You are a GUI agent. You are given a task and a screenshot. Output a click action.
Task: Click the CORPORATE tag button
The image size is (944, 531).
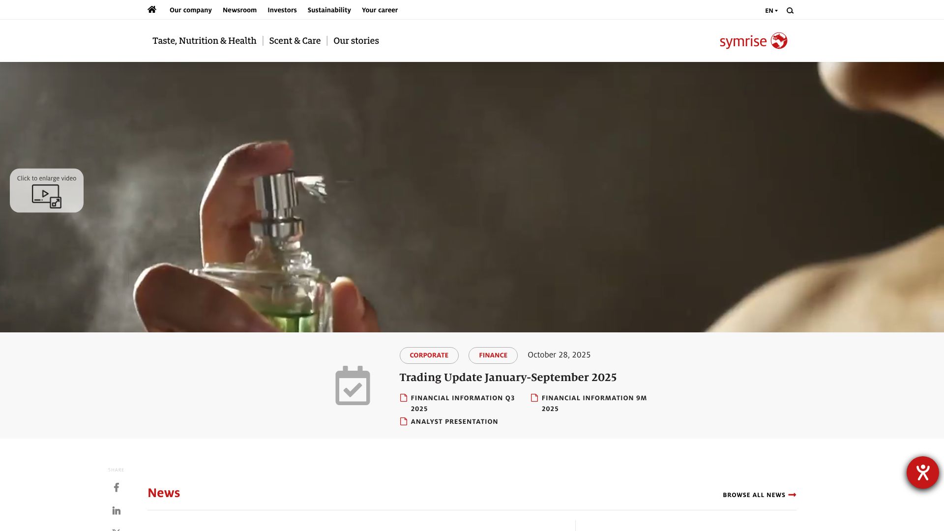pyautogui.click(x=429, y=355)
